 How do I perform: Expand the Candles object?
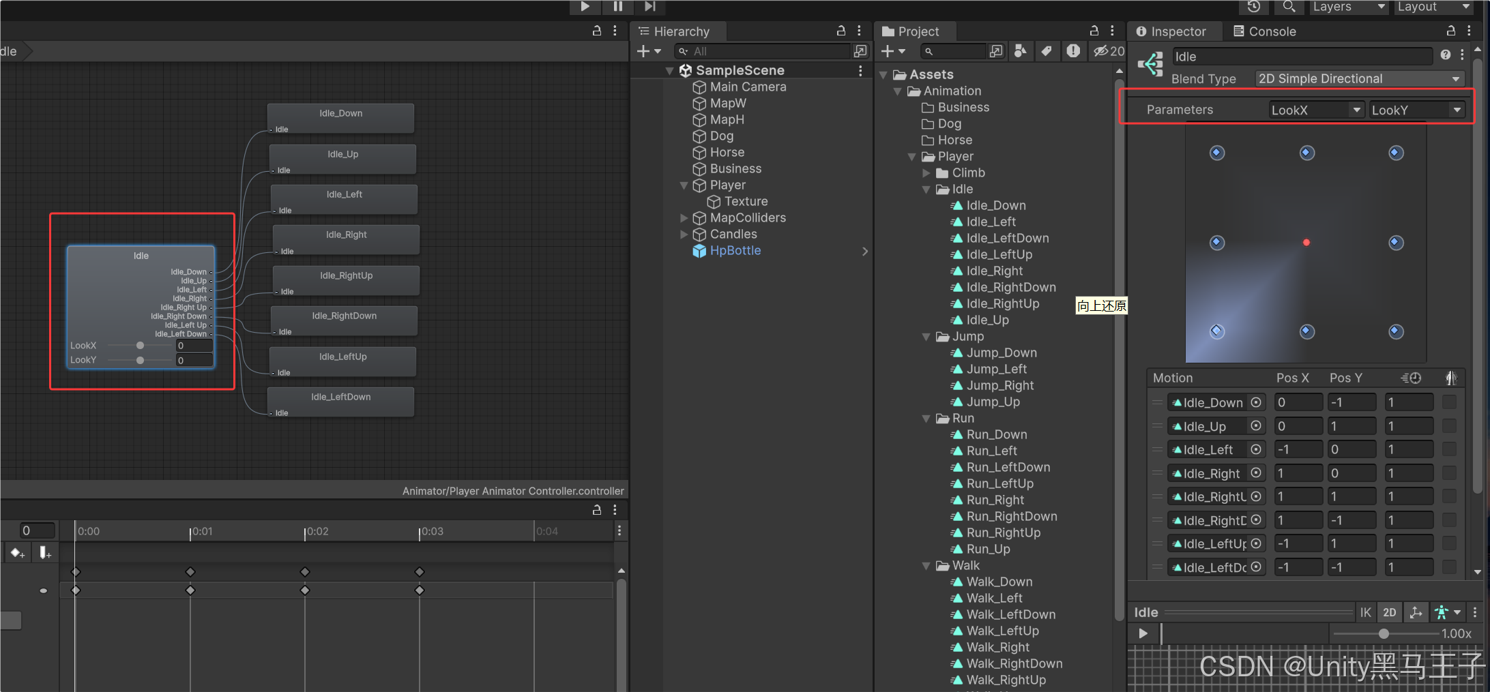(x=684, y=235)
